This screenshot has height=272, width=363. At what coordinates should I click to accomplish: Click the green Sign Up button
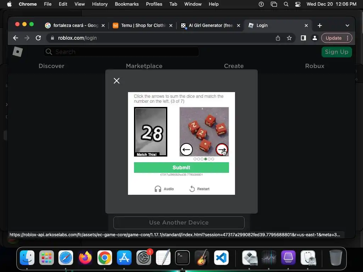[337, 52]
